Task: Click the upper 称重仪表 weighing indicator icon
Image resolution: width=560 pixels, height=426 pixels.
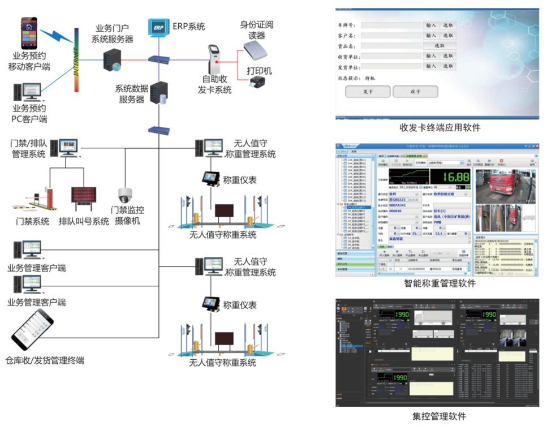Action: [x=211, y=179]
